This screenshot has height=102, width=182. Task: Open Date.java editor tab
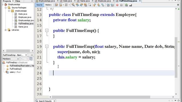68,1
